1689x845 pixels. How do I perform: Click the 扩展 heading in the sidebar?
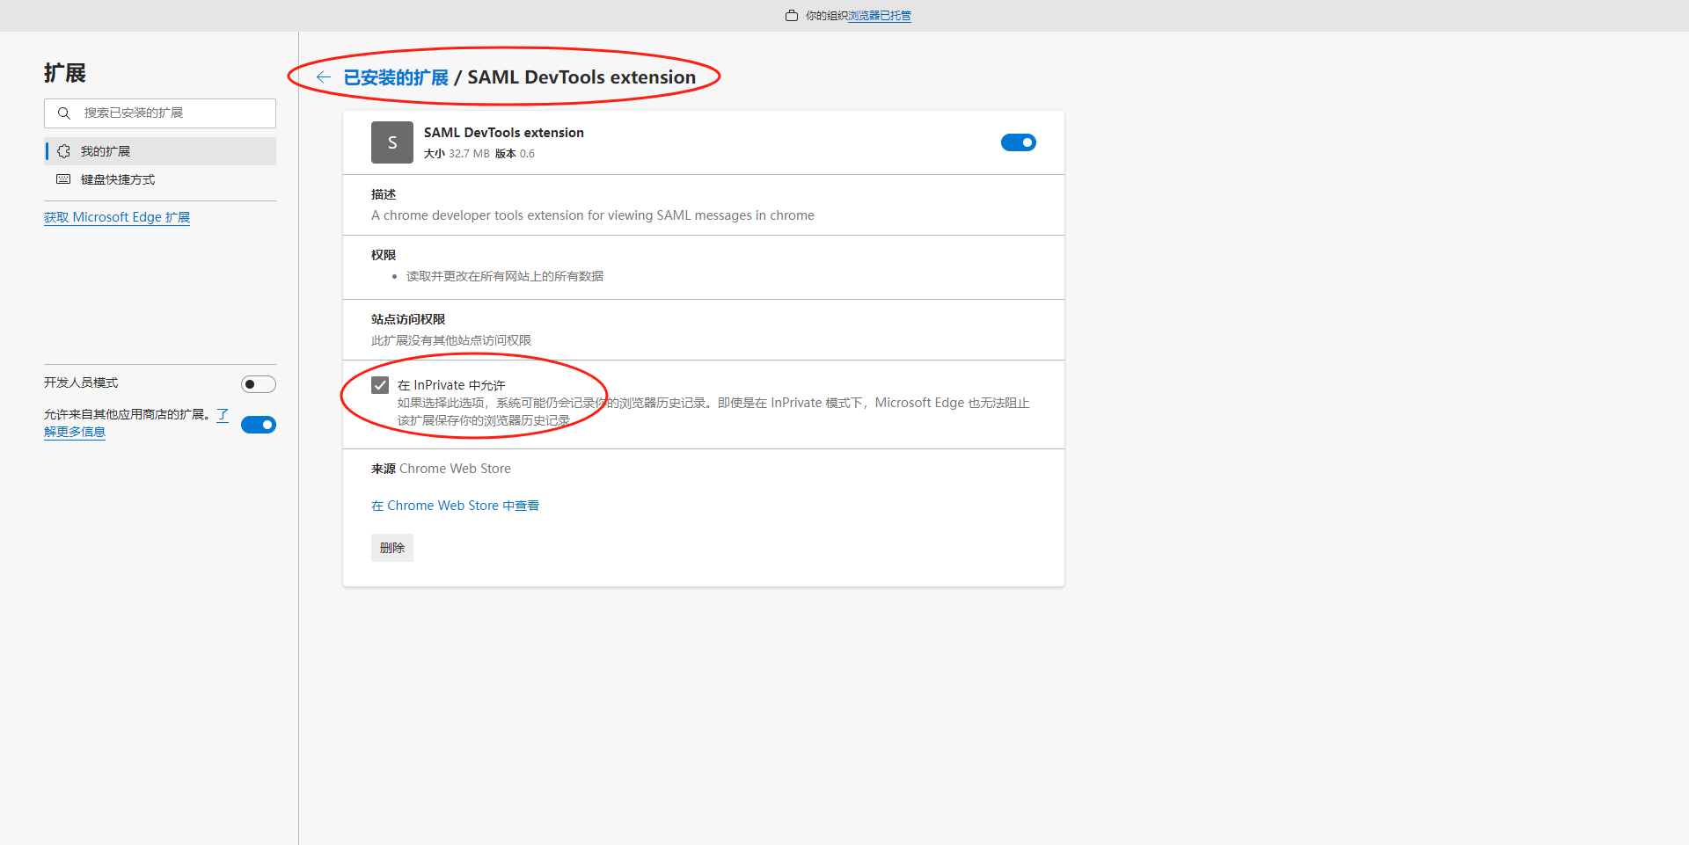pyautogui.click(x=65, y=73)
